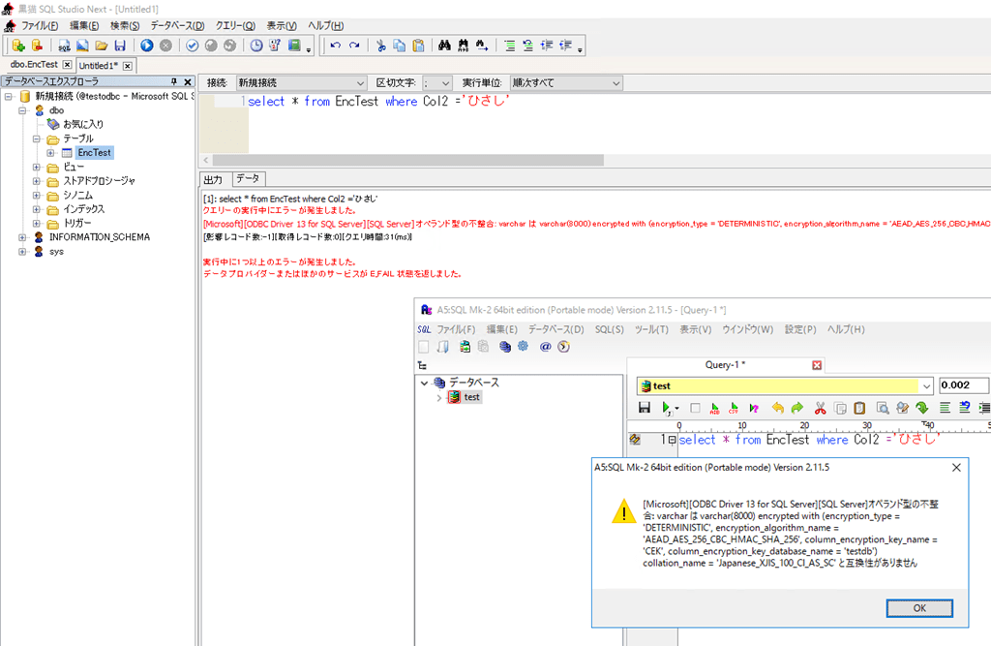The width and height of the screenshot is (991, 646).
Task: Execute SQL with A5's green play icon
Action: pos(667,408)
